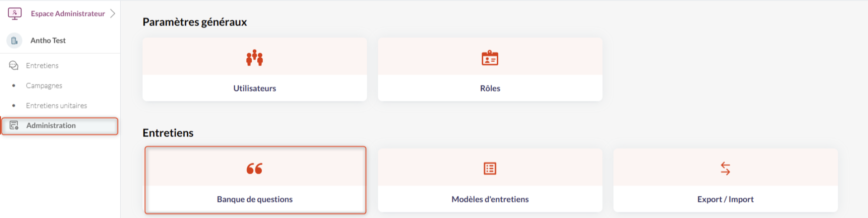Click the Modèles d'entretiens list icon
This screenshot has height=218, width=868.
pyautogui.click(x=490, y=169)
